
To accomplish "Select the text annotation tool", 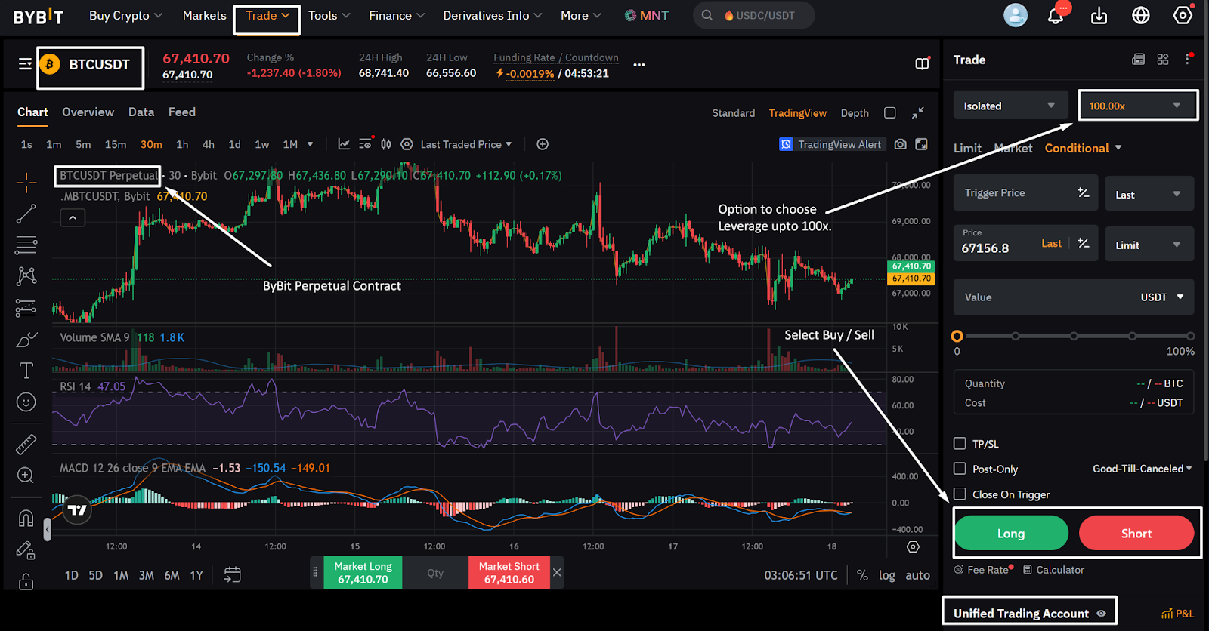I will coord(26,371).
